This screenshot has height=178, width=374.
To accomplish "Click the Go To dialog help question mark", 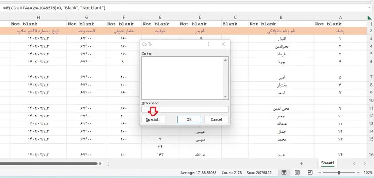I will [209, 44].
